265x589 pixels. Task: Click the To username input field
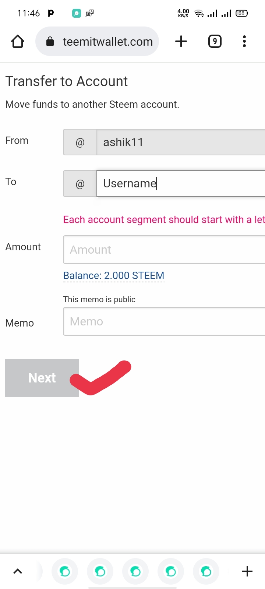[x=180, y=183]
